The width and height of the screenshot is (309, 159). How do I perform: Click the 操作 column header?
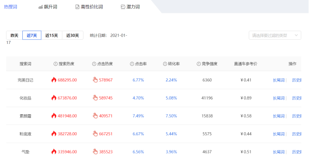pos(293,64)
